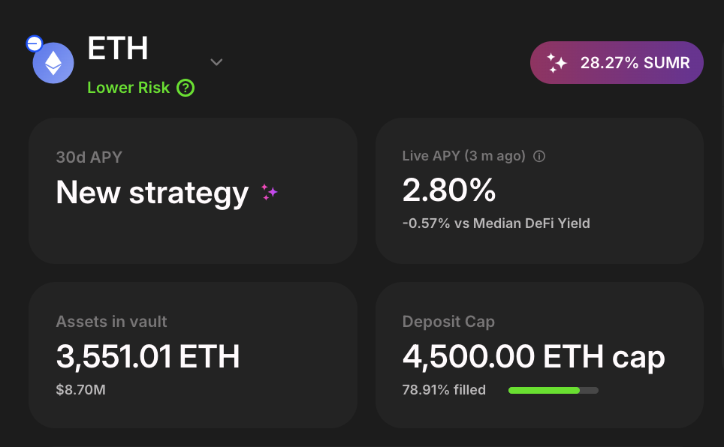
Task: Expand the ETH vault selector chevron
Action: (x=216, y=61)
